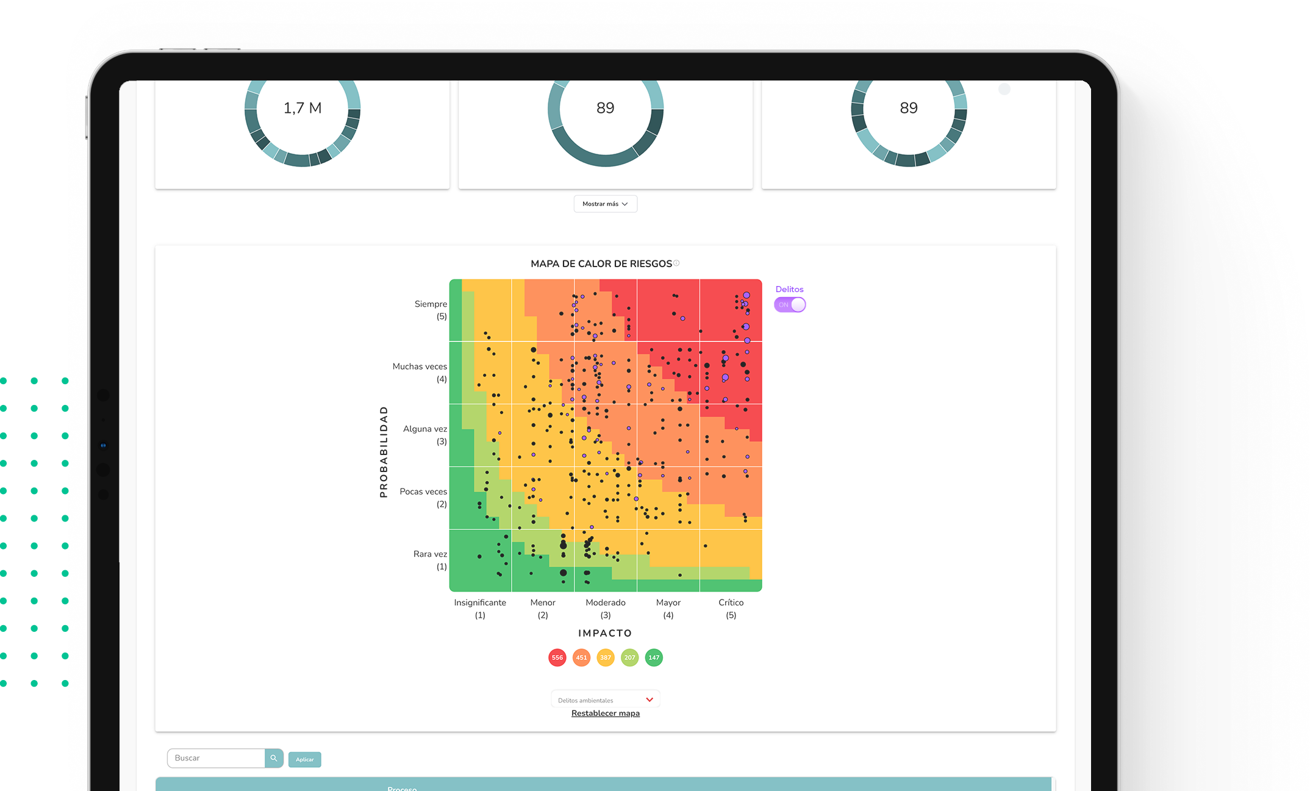Click the Restablecer mapa link

click(605, 714)
